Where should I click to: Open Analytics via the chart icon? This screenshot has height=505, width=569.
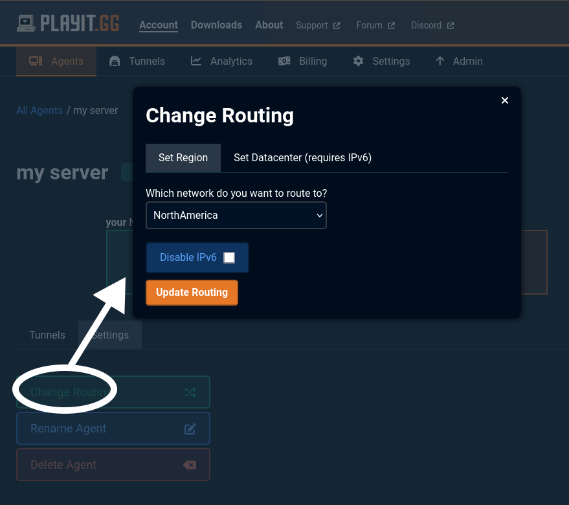(195, 61)
